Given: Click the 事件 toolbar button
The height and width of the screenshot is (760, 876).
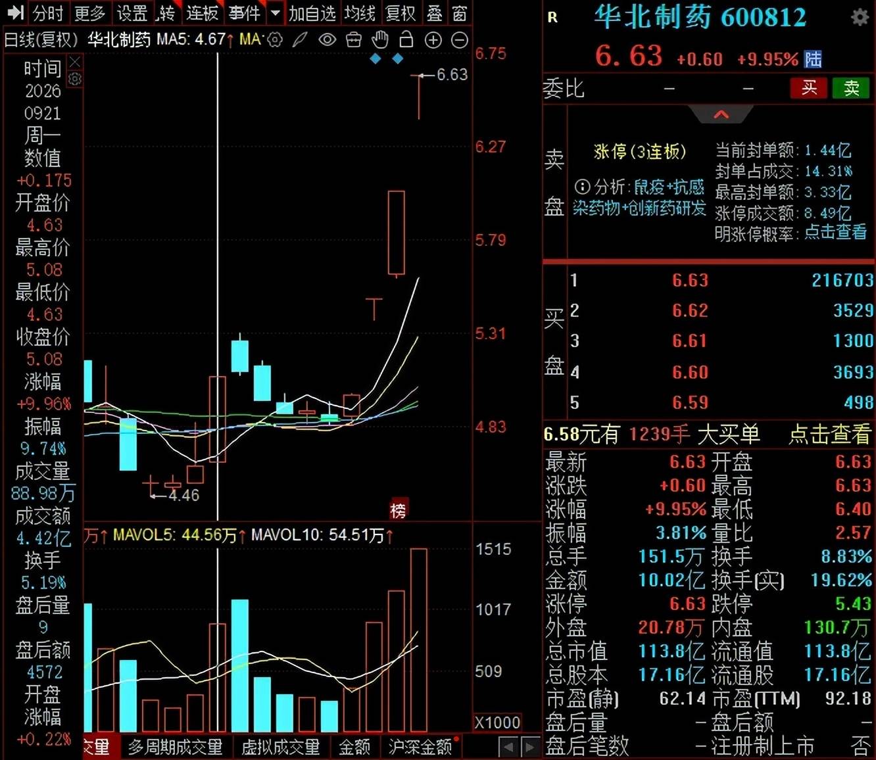Looking at the screenshot, I should 245,12.
